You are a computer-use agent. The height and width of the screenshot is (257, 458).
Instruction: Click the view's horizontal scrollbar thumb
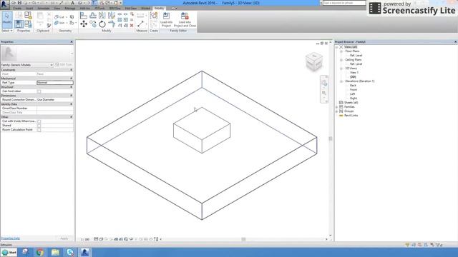[x=243, y=239]
